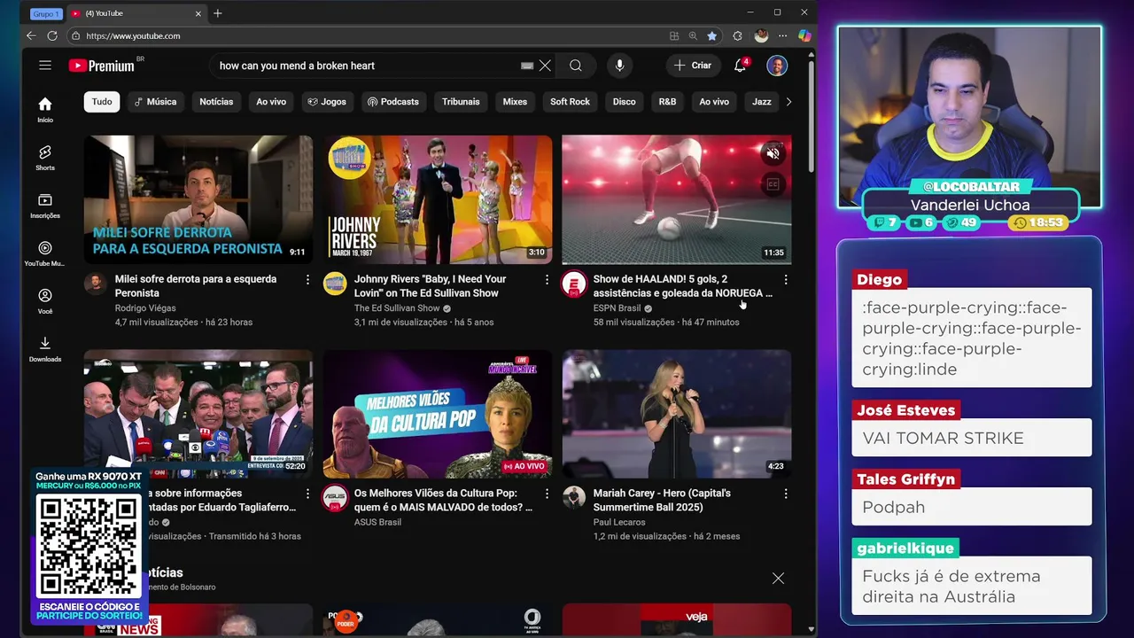Show more filter chips with right arrow
Image resolution: width=1134 pixels, height=638 pixels.
(x=788, y=102)
